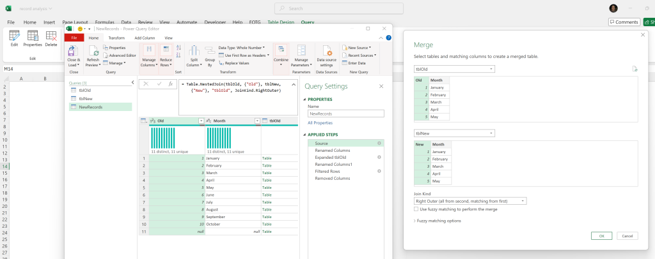
Task: Click Delete icon in Excel Query ribbon
Action: coord(51,36)
